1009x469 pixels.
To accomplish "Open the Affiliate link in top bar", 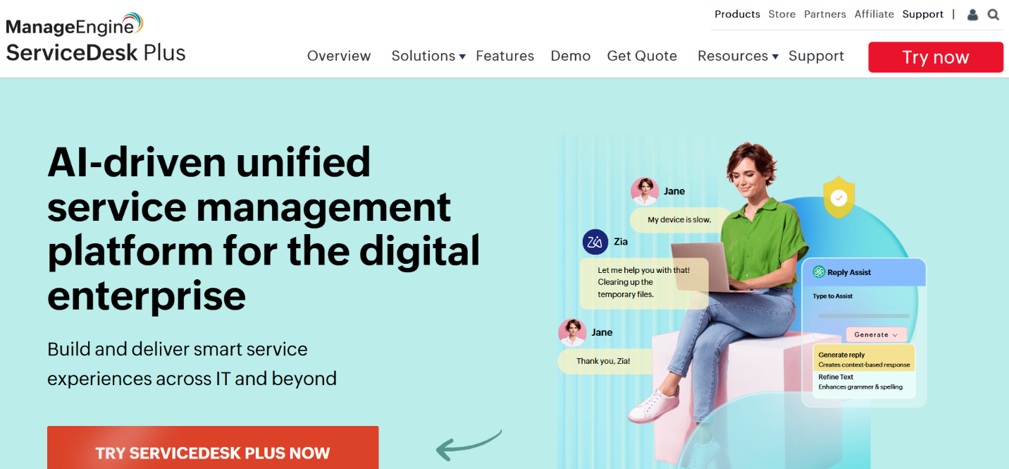I will click(x=874, y=14).
